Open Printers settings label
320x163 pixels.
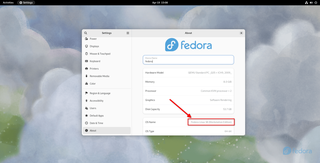click(94, 69)
